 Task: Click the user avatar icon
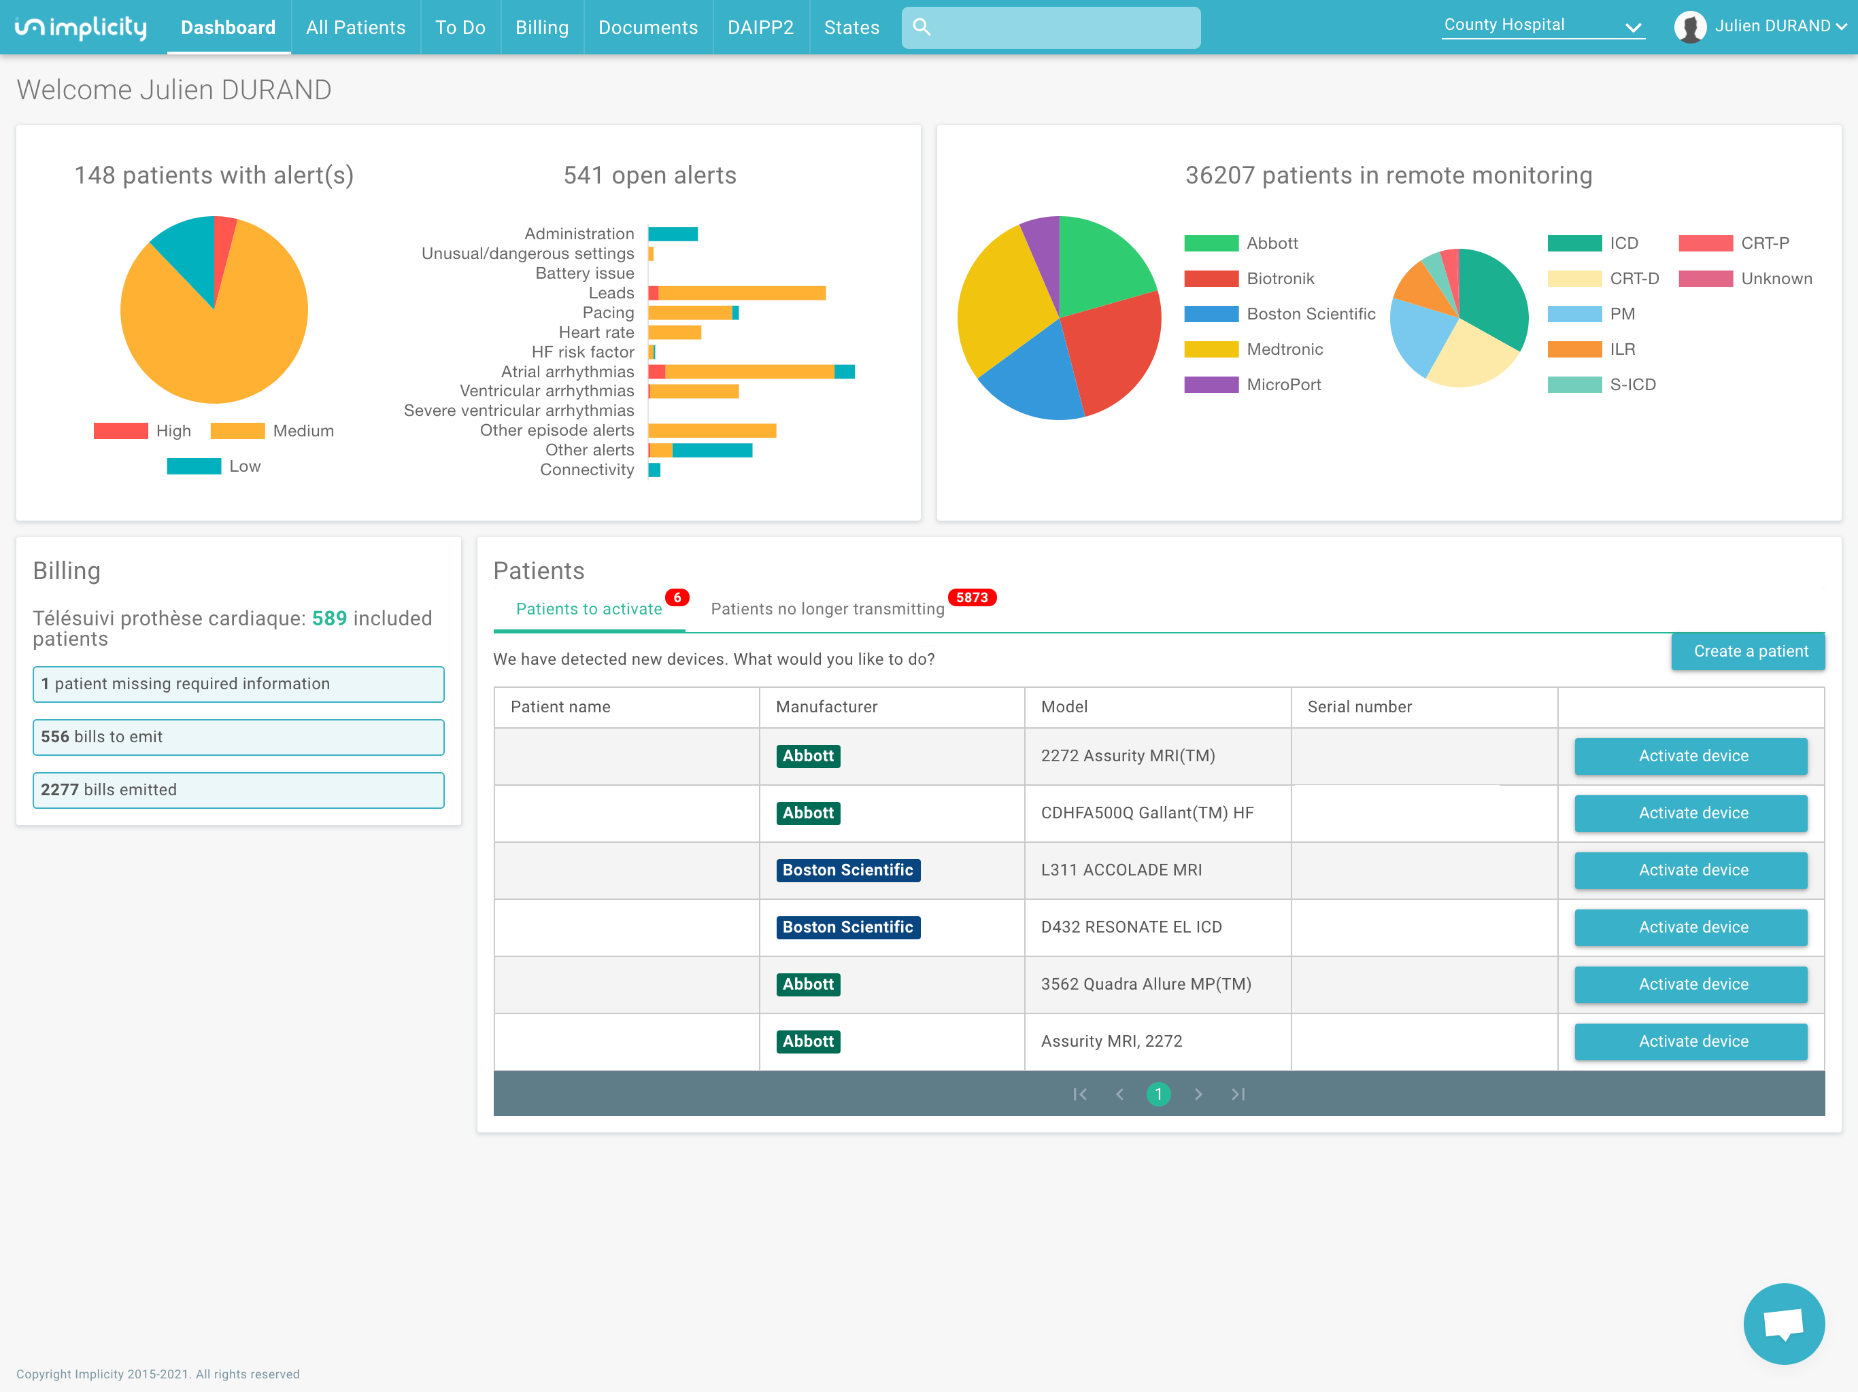click(x=1689, y=27)
